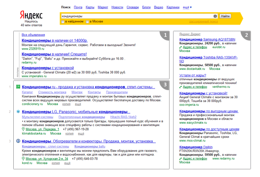The image size is (260, 177).
Task: Go to Новости
Action: [117, 7]
